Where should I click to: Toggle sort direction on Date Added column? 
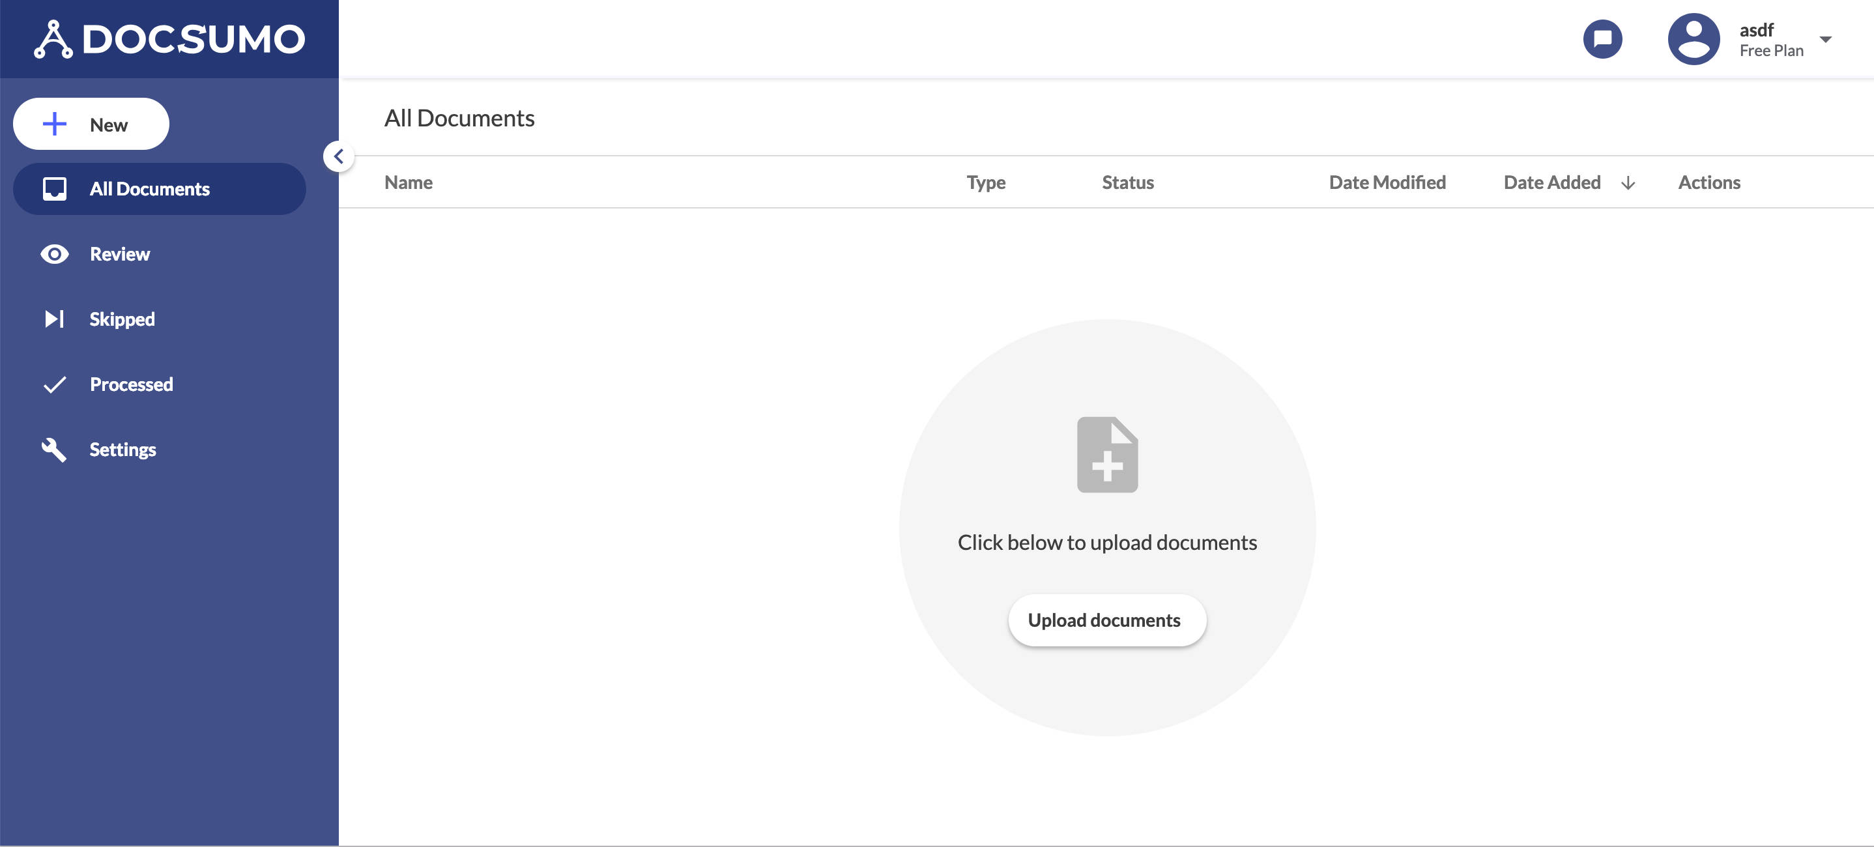(1628, 183)
